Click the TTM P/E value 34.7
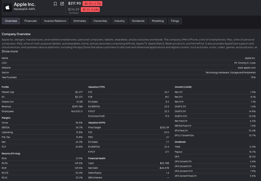 click(x=167, y=92)
